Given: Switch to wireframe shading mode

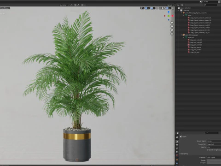Looking at the screenshot, I should [160, 8].
